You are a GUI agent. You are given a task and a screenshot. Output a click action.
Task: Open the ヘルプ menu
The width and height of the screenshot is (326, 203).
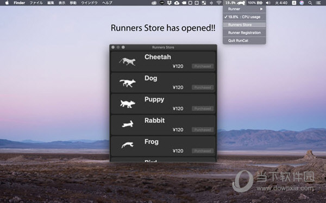pos(107,3)
